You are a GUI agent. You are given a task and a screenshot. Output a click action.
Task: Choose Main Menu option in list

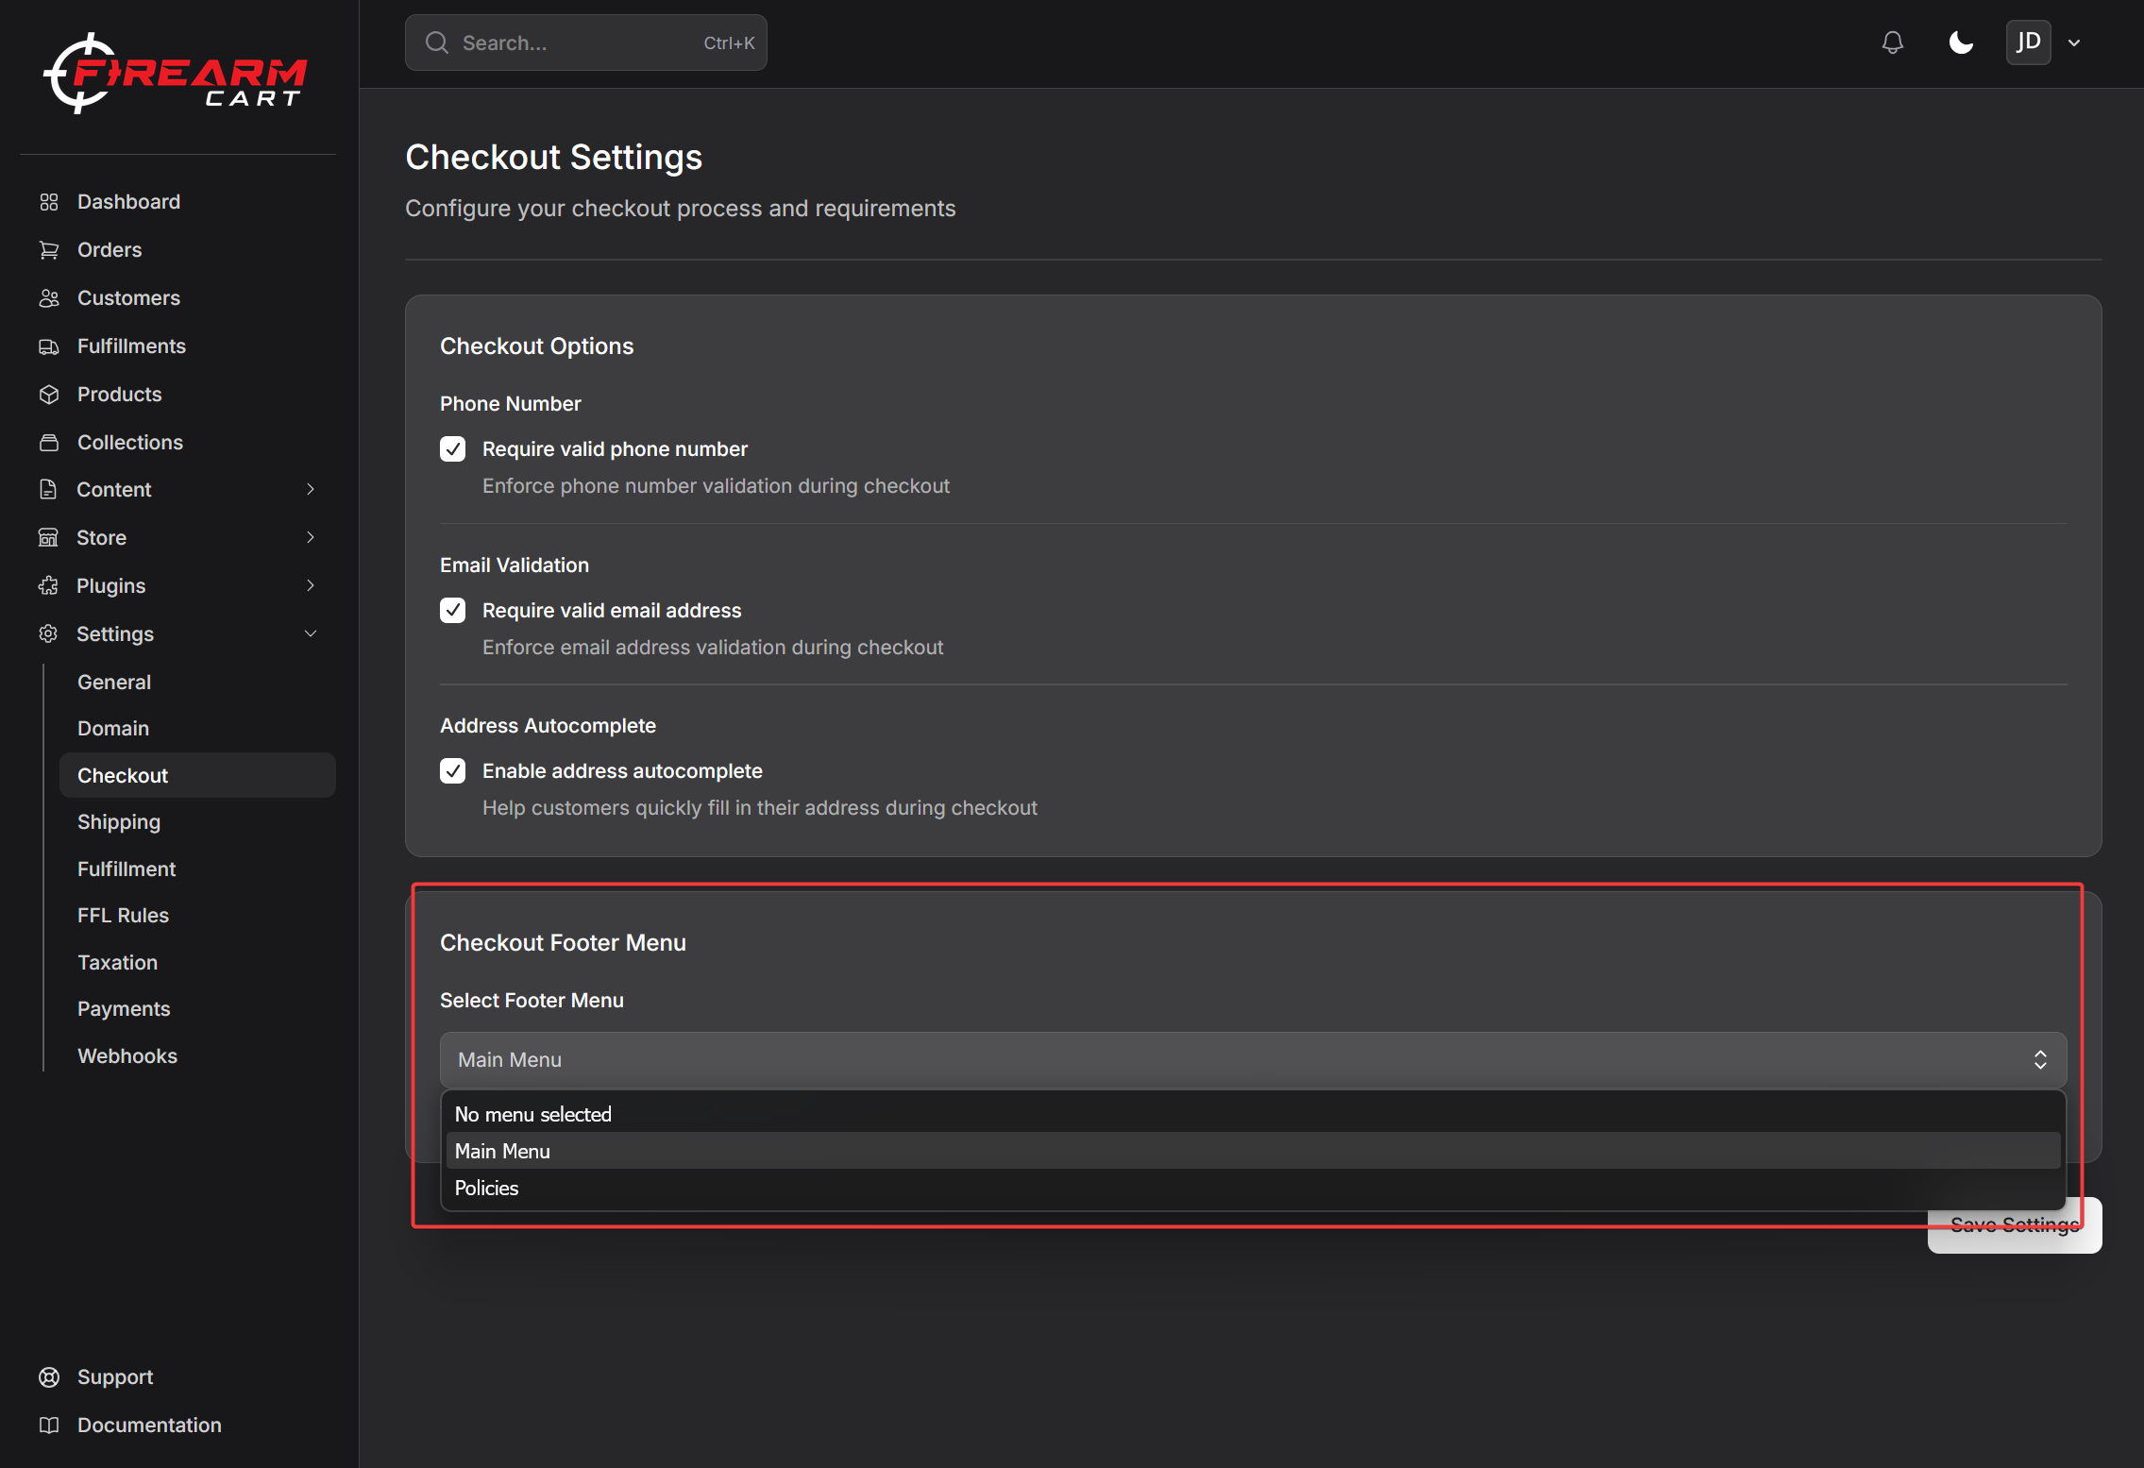click(x=1253, y=1152)
